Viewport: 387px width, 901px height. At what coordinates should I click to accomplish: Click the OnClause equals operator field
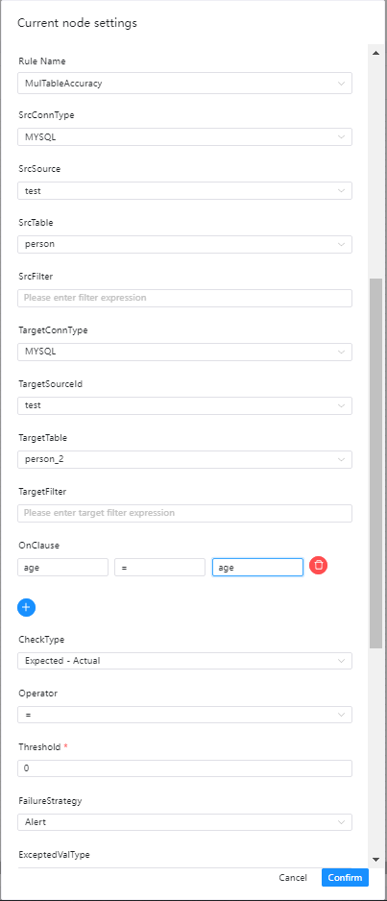(159, 567)
